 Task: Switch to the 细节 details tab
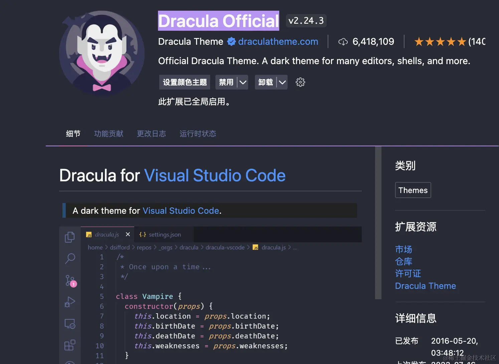(x=73, y=134)
